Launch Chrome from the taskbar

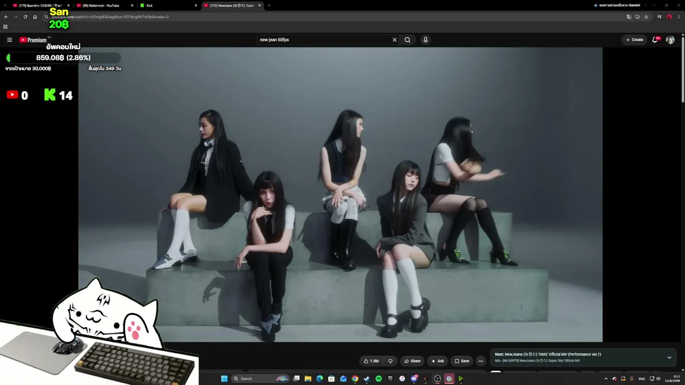pos(355,379)
